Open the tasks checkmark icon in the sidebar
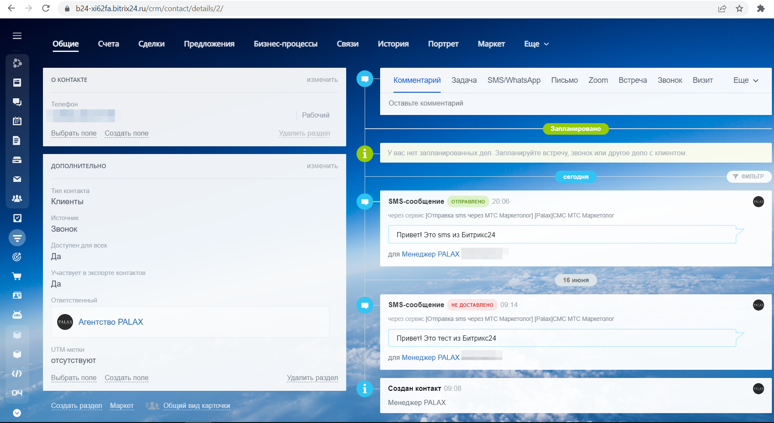 [x=17, y=218]
